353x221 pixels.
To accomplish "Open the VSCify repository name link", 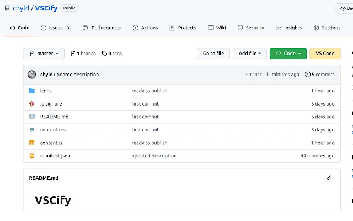I will (46, 8).
